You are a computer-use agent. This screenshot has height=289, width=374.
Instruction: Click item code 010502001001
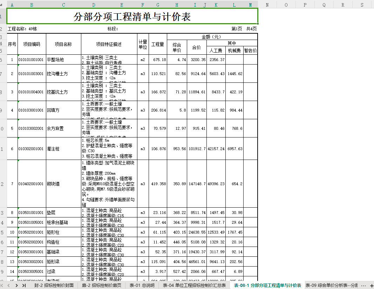[x=32, y=232]
